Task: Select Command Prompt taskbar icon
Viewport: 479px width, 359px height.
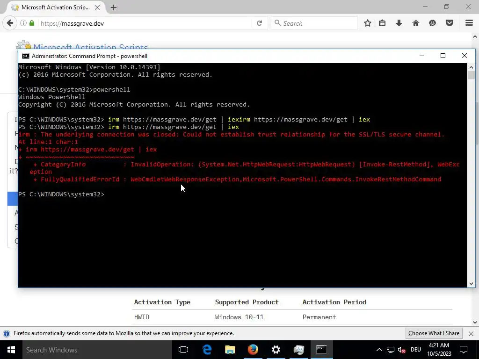Action: pyautogui.click(x=321, y=350)
